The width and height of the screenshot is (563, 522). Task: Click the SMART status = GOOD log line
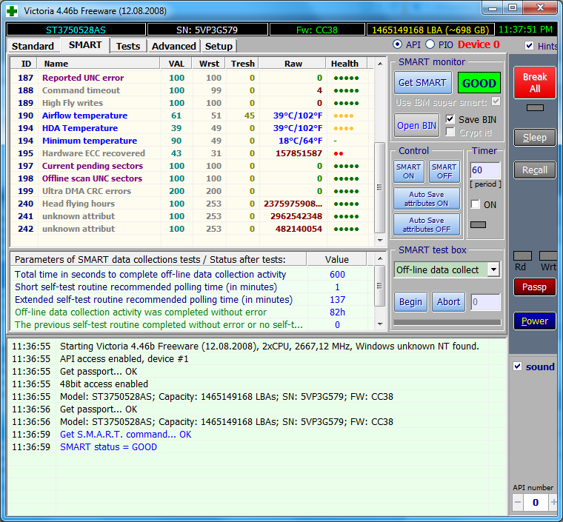coord(108,447)
